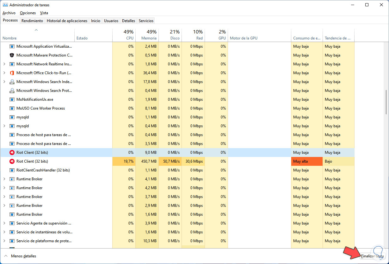
Task: Open the Servicios tab
Action: 146,21
